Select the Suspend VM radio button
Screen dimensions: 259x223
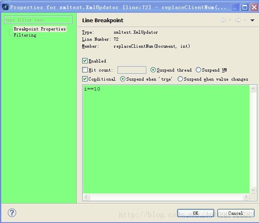[198, 70]
